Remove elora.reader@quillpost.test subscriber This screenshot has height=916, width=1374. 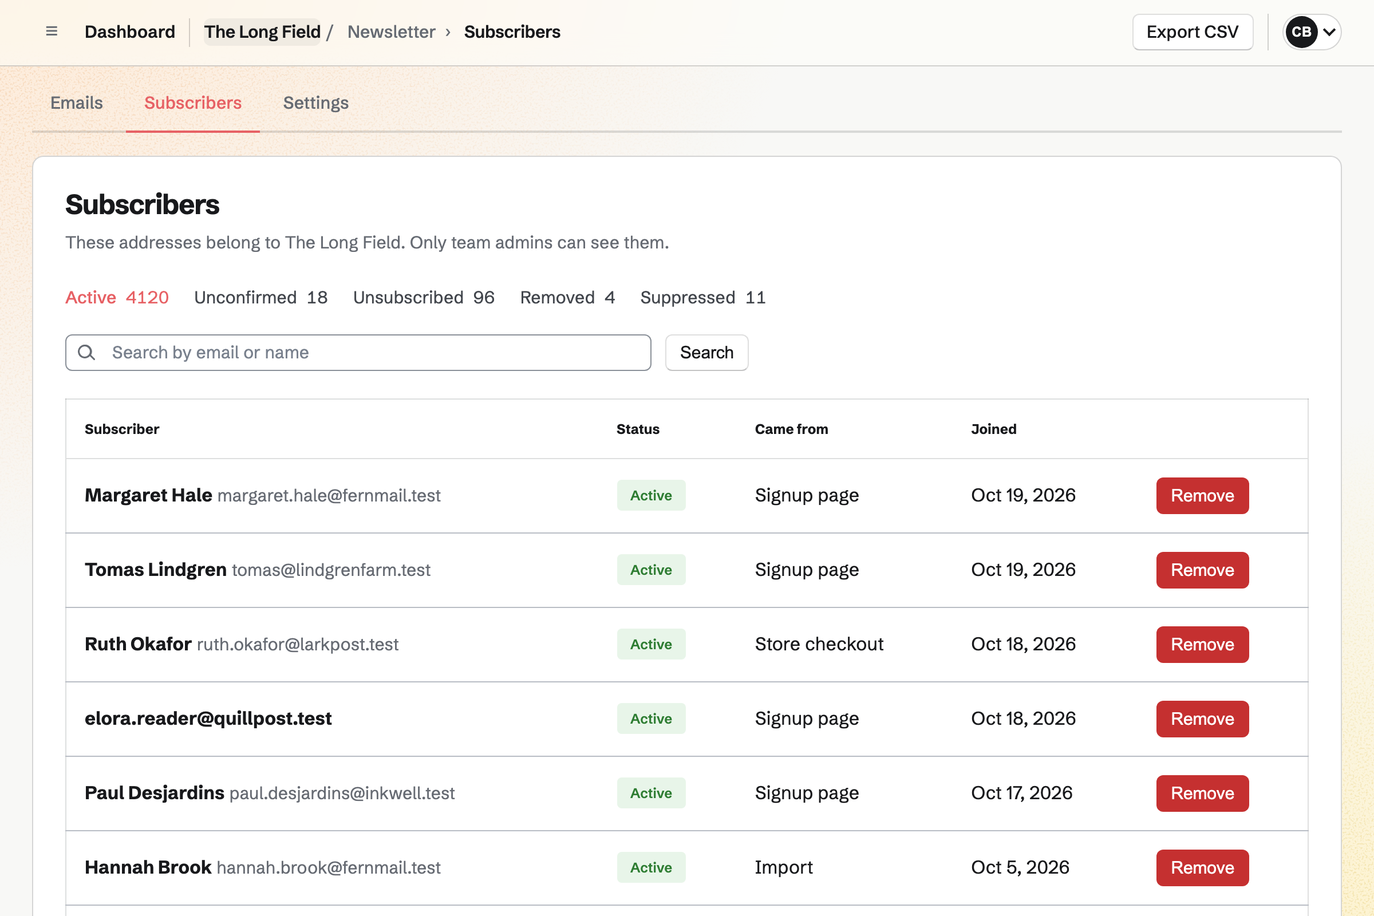[1202, 718]
